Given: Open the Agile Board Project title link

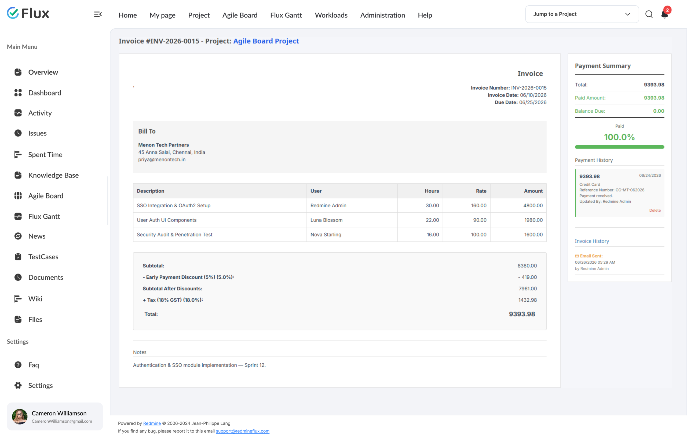Looking at the screenshot, I should pyautogui.click(x=266, y=41).
